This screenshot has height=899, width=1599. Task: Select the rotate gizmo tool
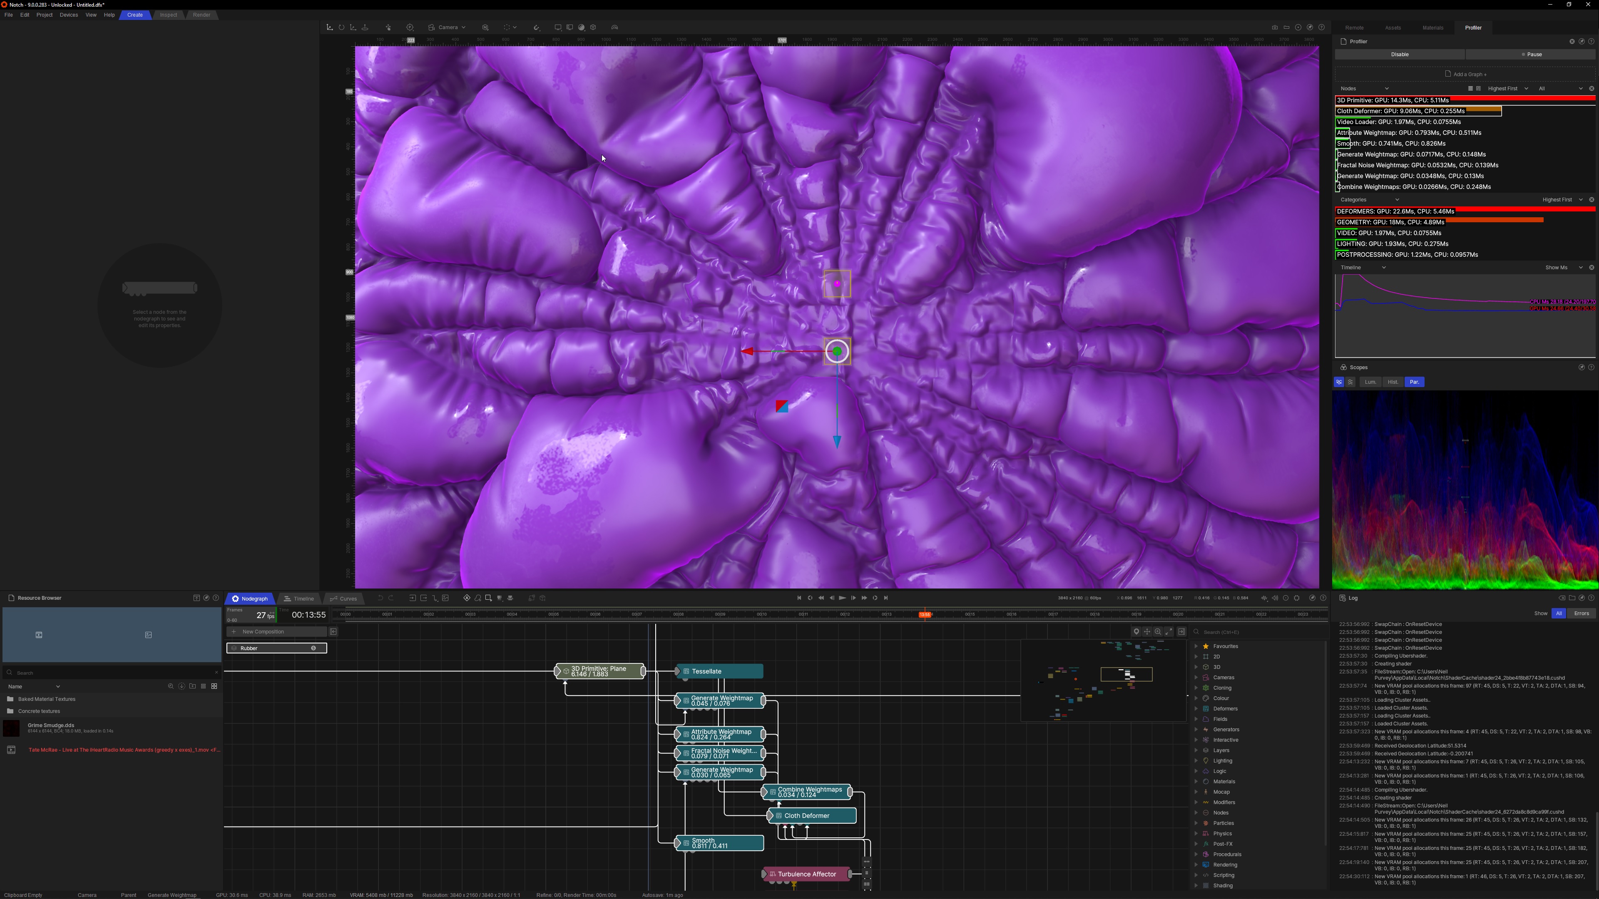[x=341, y=27]
